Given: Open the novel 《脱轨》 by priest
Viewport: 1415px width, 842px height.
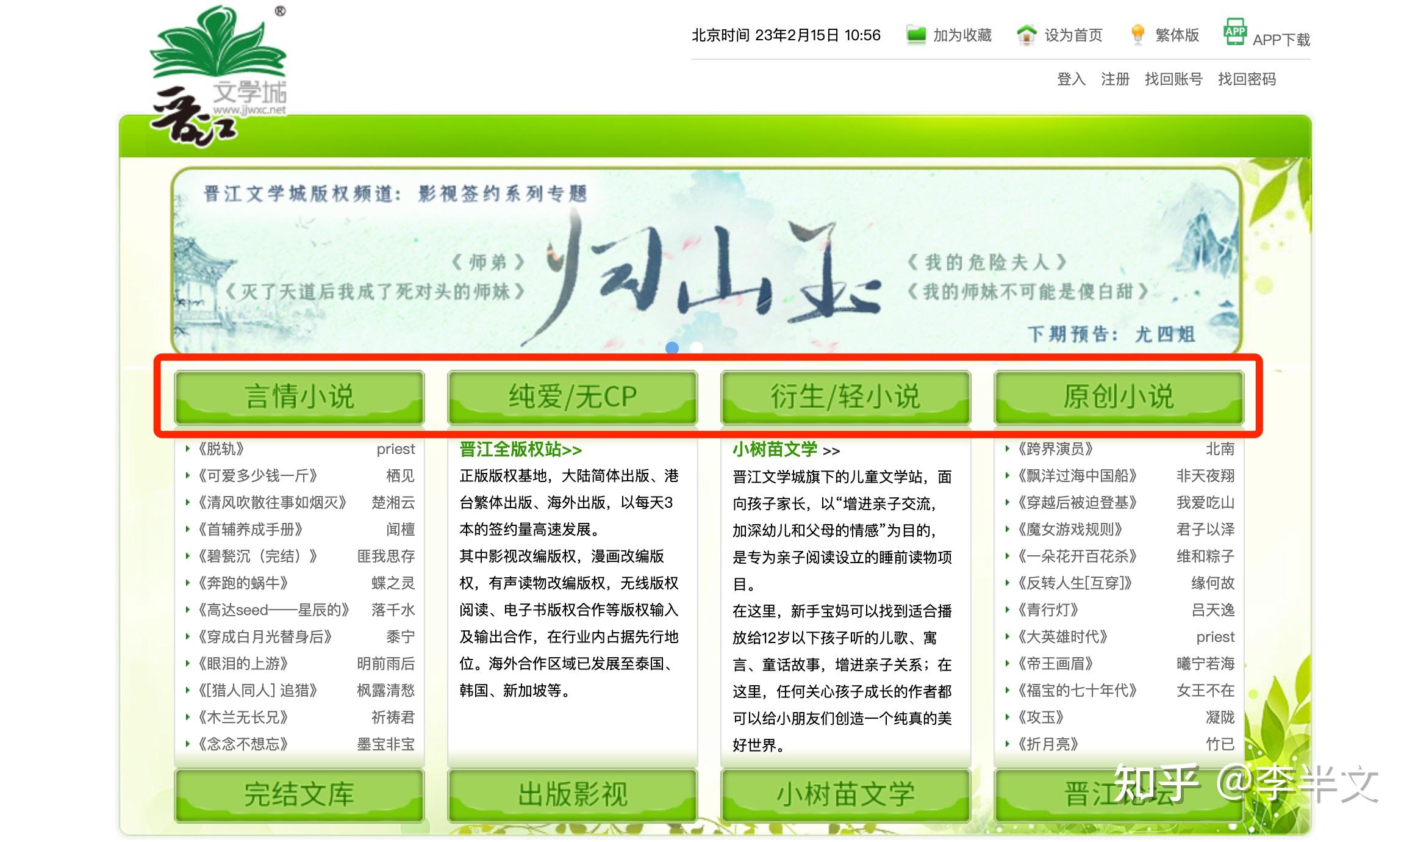Looking at the screenshot, I should tap(221, 449).
